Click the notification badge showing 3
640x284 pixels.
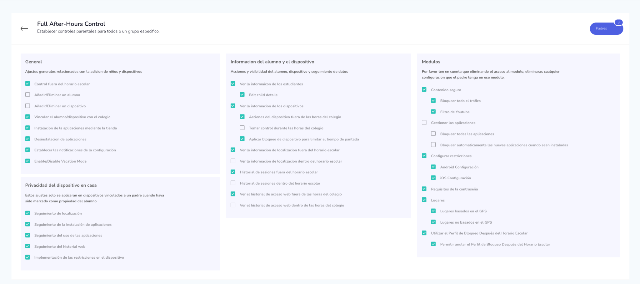pos(618,22)
